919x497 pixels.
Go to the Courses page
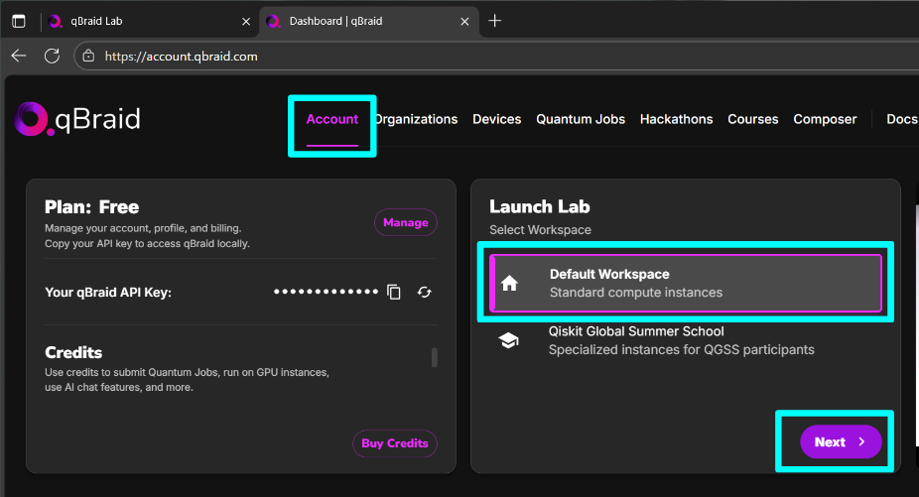(753, 119)
